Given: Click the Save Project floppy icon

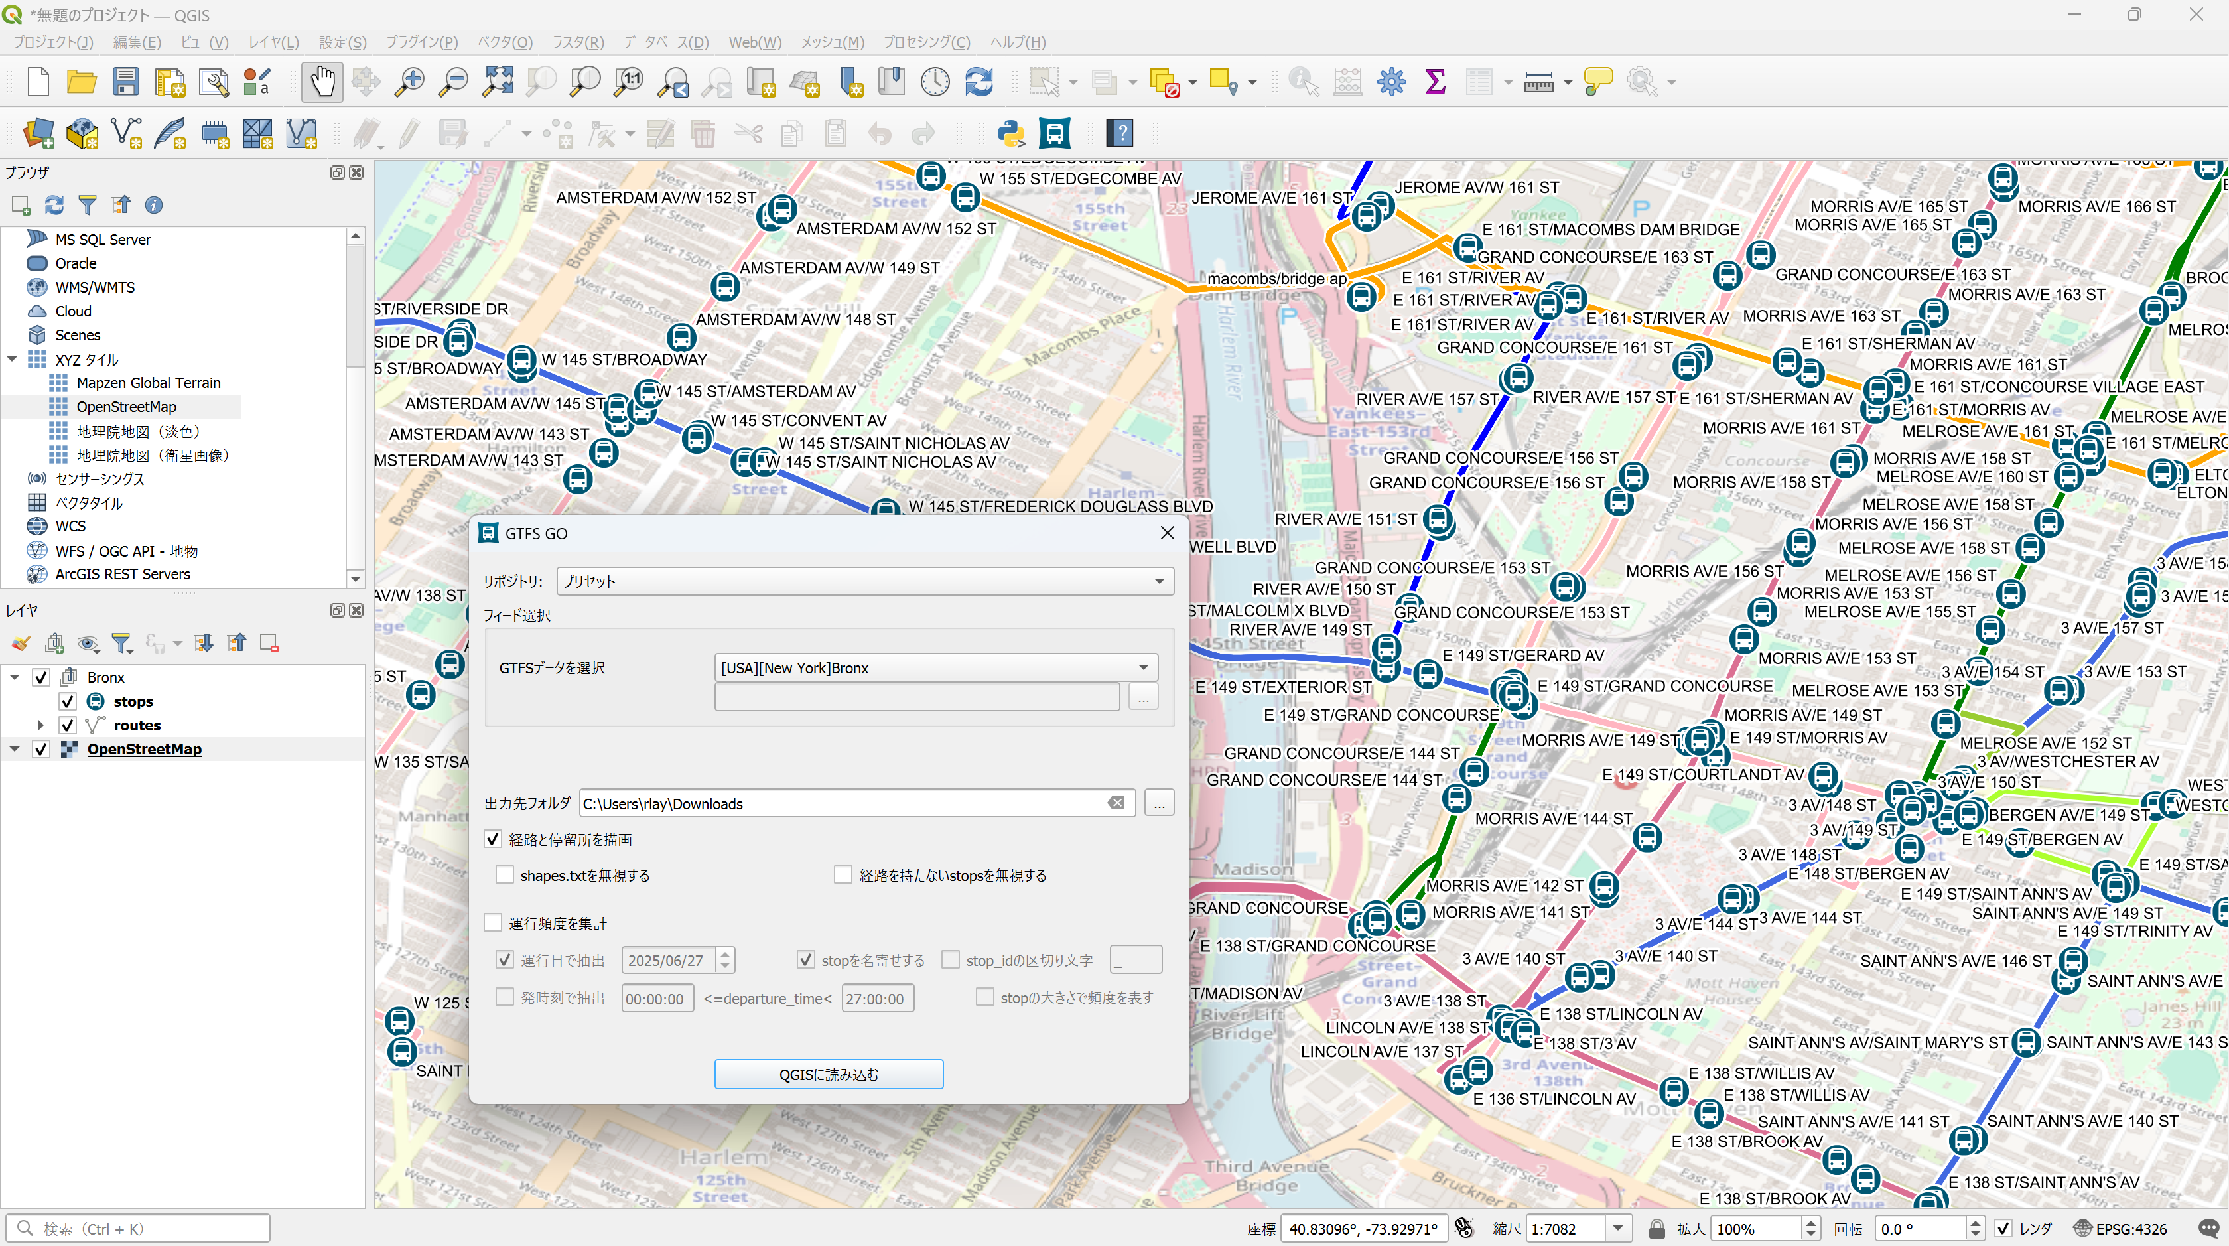Looking at the screenshot, I should pos(125,82).
